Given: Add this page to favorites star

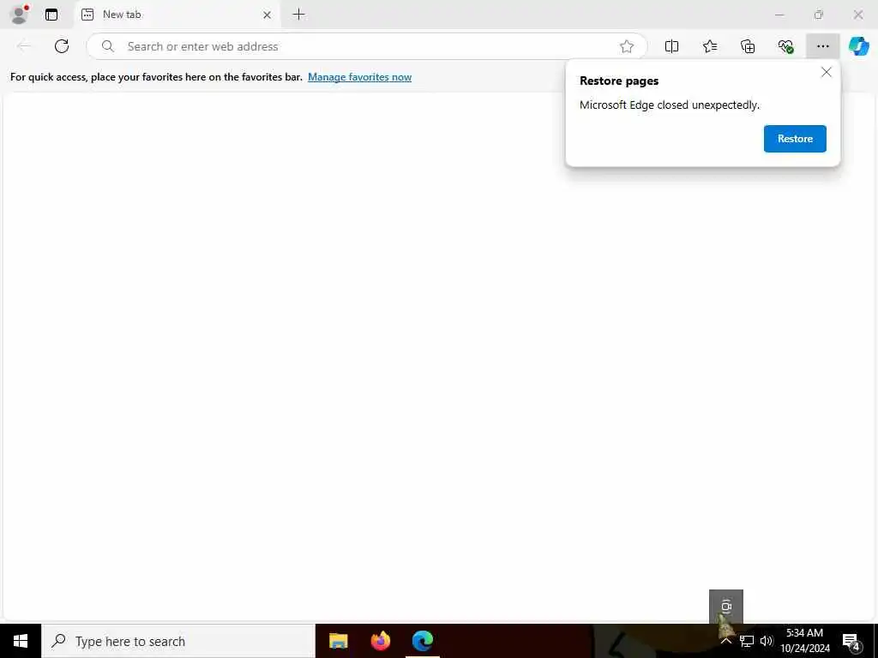Looking at the screenshot, I should tap(627, 46).
